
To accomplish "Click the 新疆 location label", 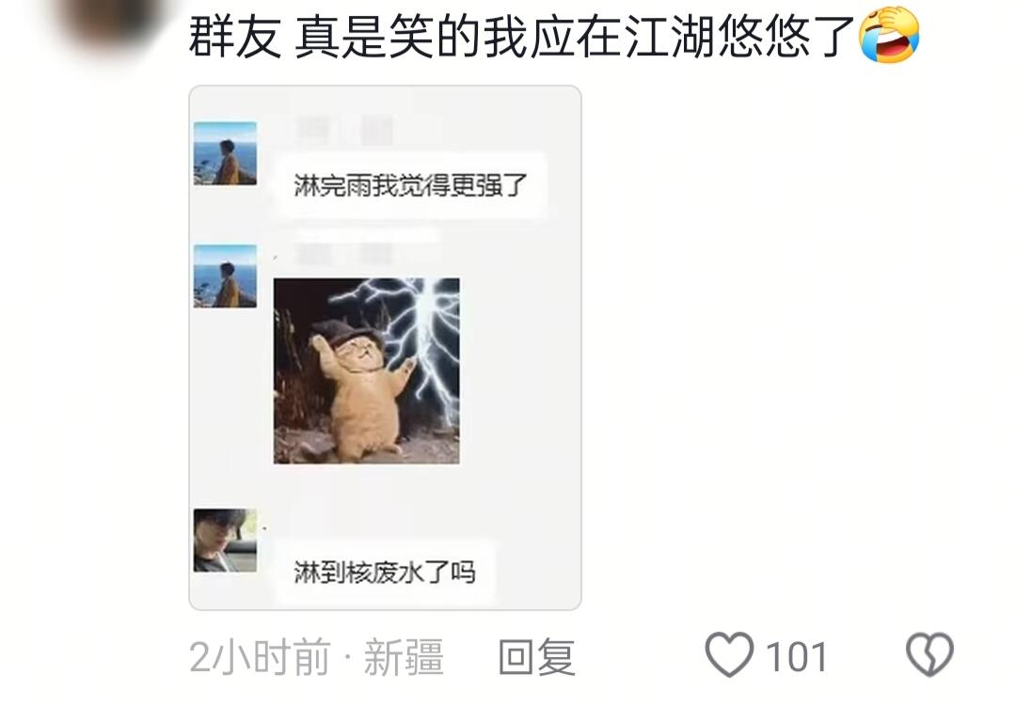I will (x=404, y=656).
